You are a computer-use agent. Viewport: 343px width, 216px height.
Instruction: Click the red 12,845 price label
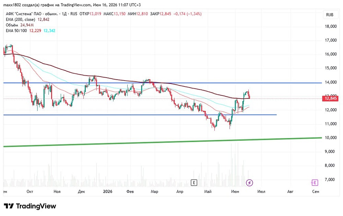tap(330, 98)
